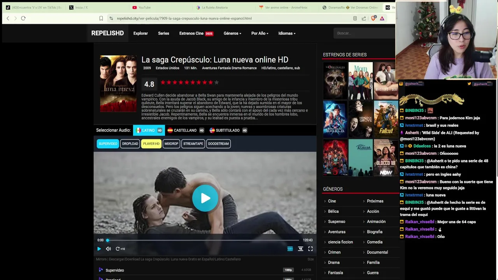
Task: Open the REPELISHD home logo
Action: coord(107,33)
